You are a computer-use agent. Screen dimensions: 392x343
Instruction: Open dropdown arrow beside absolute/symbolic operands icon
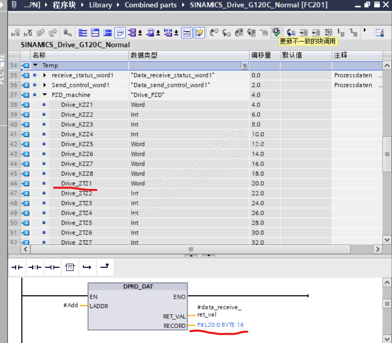(140, 33)
